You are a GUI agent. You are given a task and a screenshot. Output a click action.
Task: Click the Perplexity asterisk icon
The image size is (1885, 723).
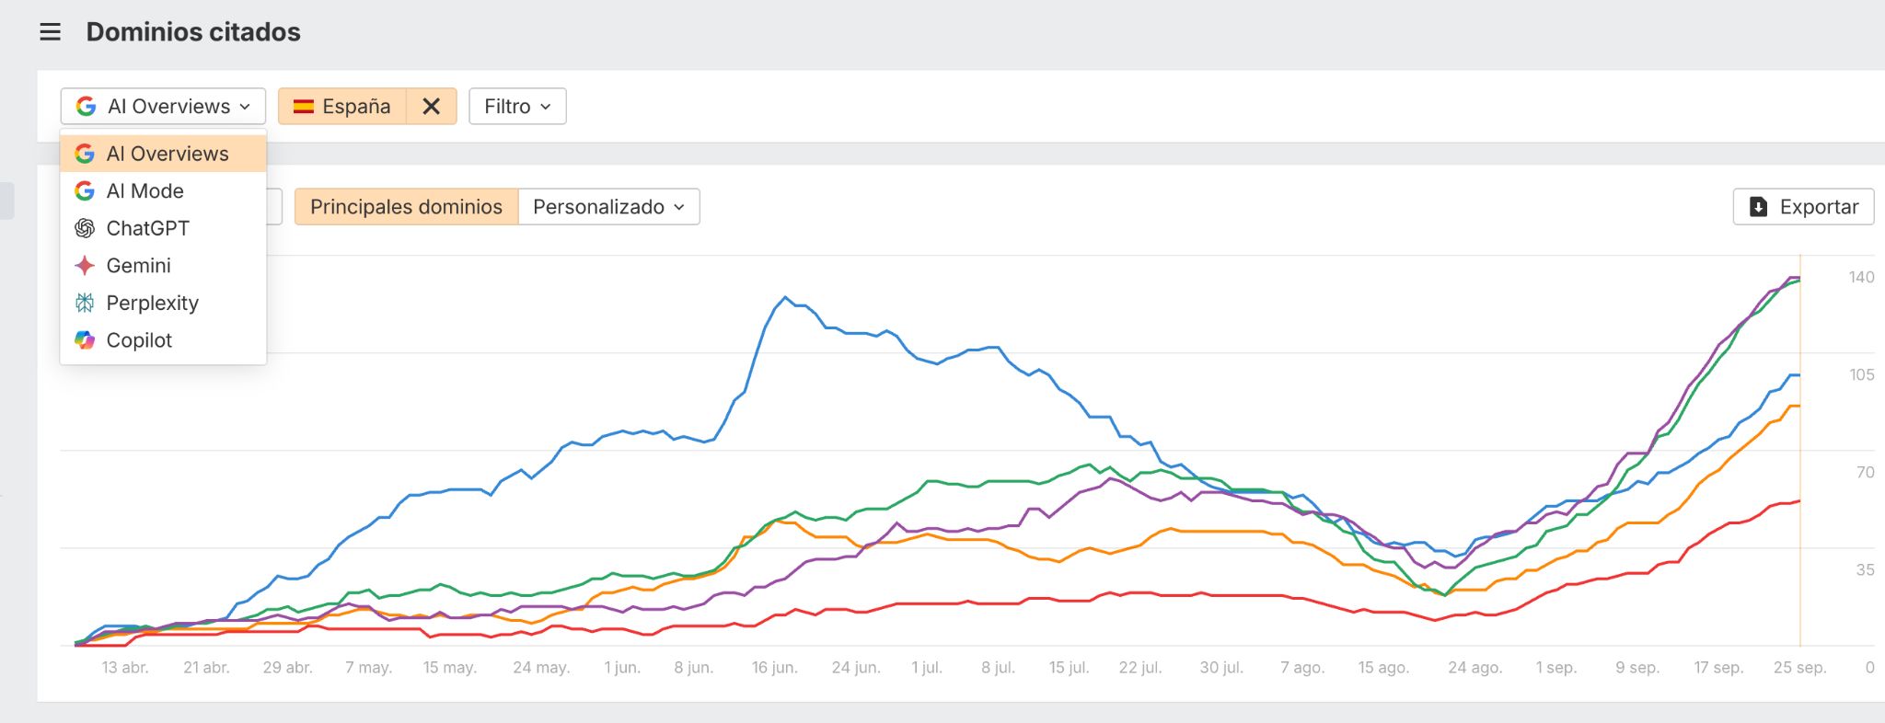click(x=84, y=303)
